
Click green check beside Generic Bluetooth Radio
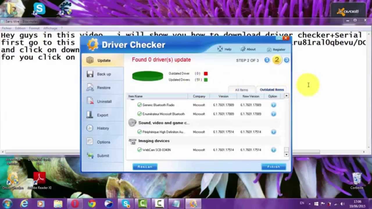point(139,105)
